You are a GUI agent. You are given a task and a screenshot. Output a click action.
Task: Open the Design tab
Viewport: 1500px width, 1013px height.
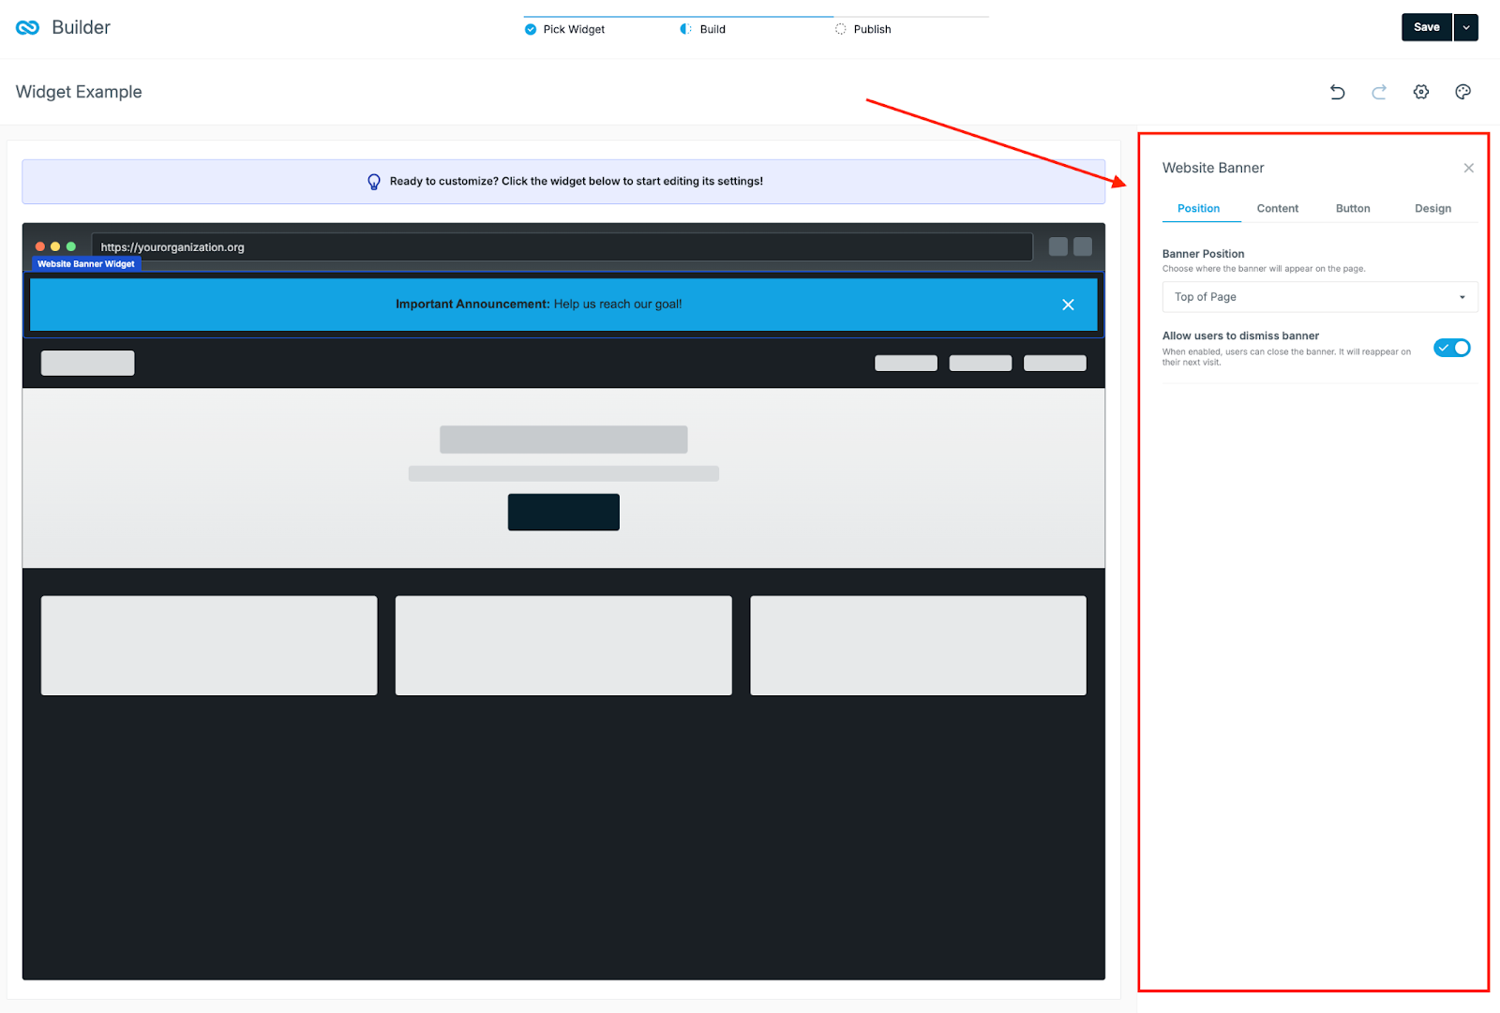click(1432, 209)
